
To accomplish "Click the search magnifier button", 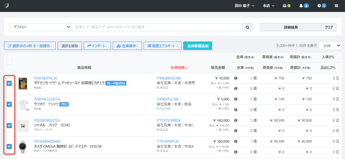I will tap(248, 27).
